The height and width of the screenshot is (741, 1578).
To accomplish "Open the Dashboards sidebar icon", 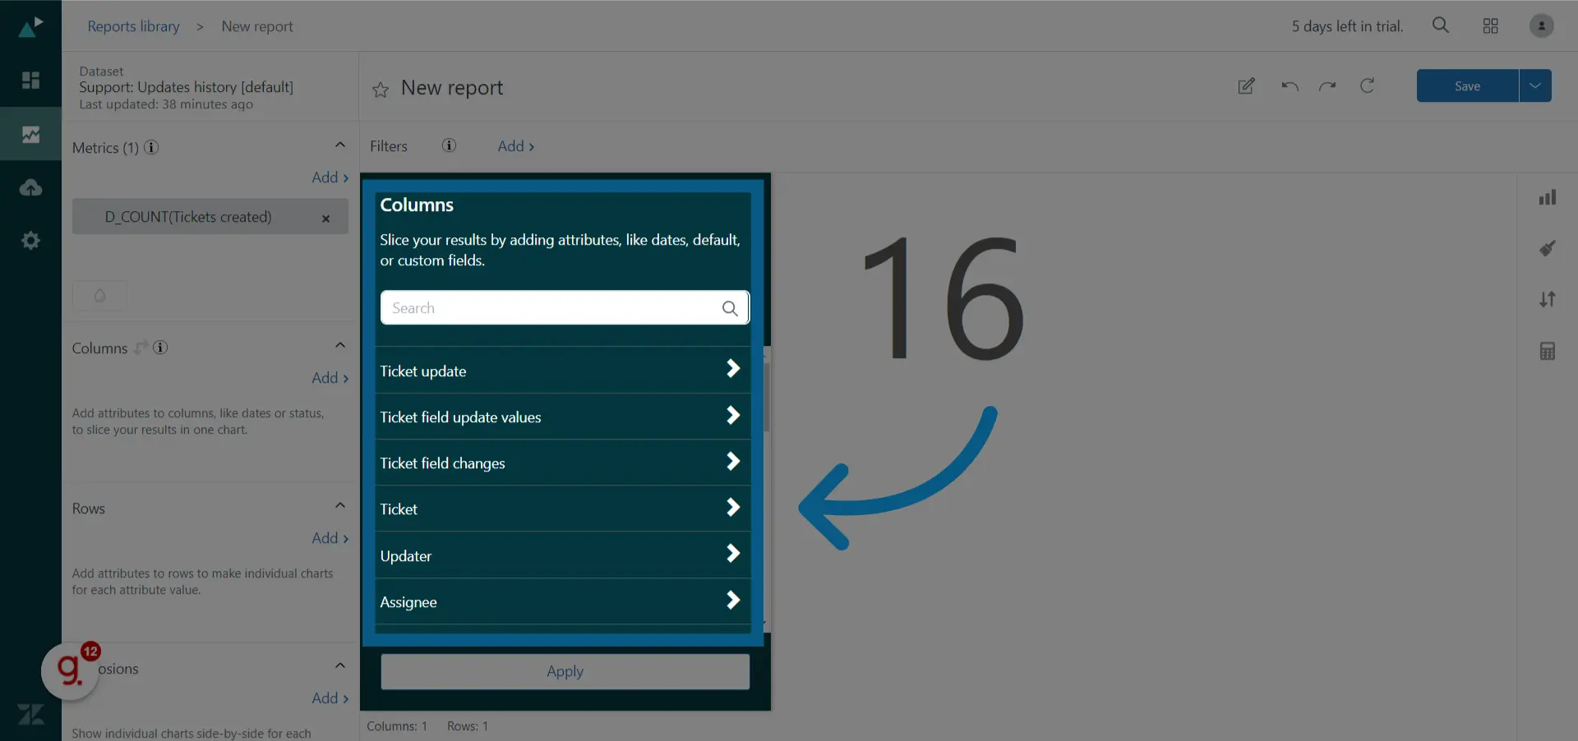I will pos(30,80).
